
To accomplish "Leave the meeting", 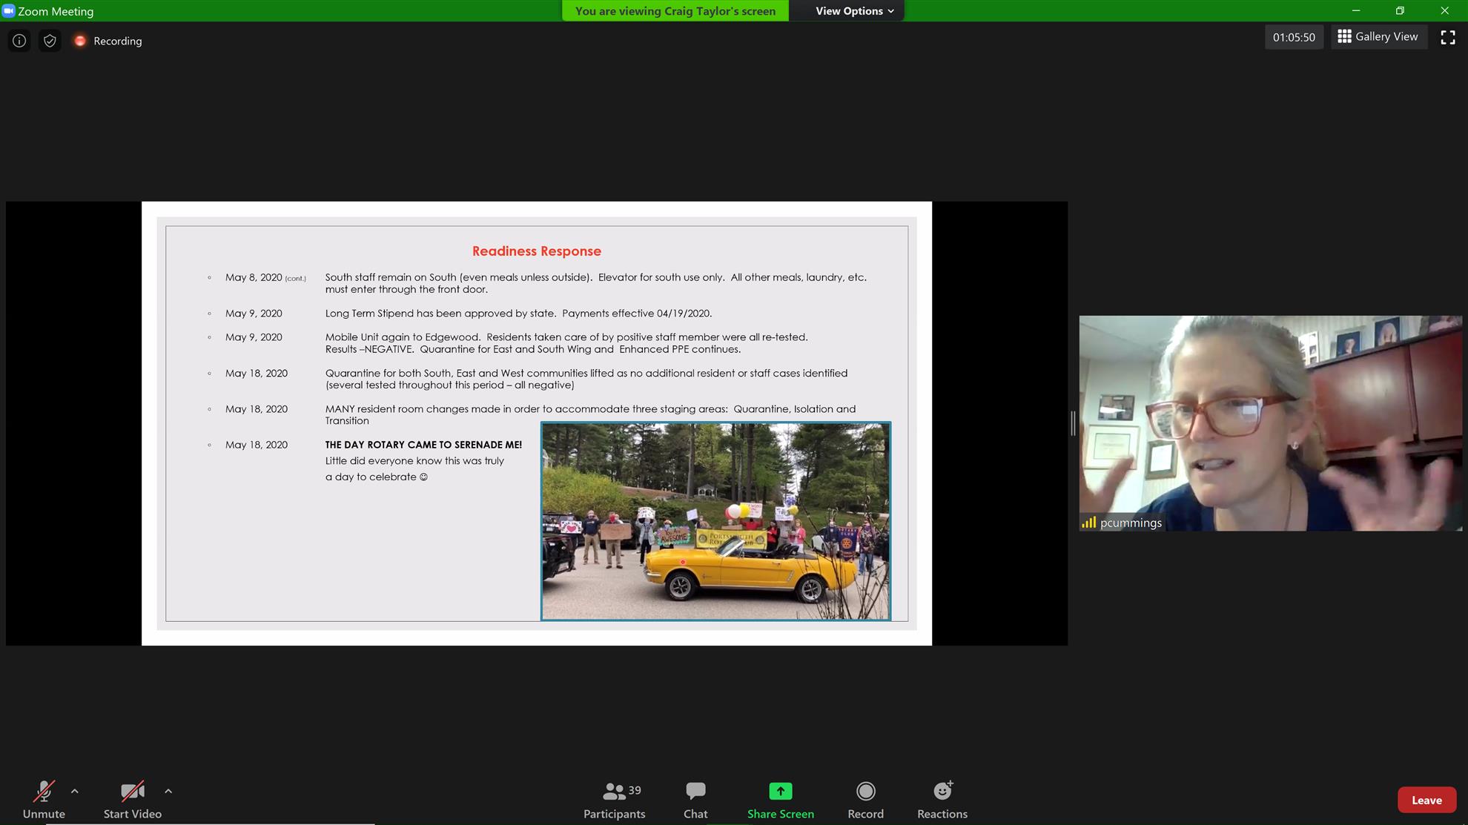I will [1426, 800].
